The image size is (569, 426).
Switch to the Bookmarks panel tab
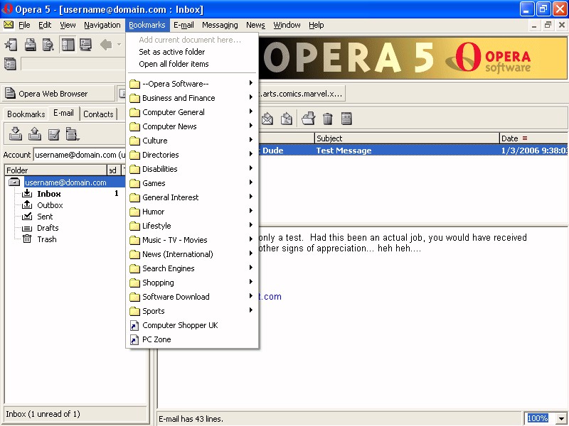pyautogui.click(x=26, y=114)
